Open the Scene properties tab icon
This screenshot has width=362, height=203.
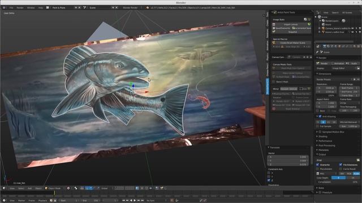tap(332, 46)
